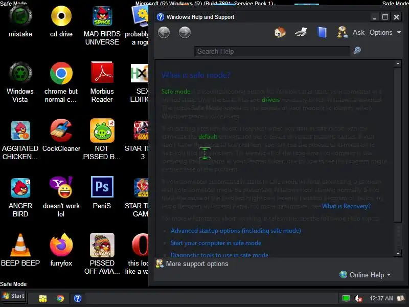The width and height of the screenshot is (409, 307).
Task: Print the current help topic
Action: click(x=301, y=32)
